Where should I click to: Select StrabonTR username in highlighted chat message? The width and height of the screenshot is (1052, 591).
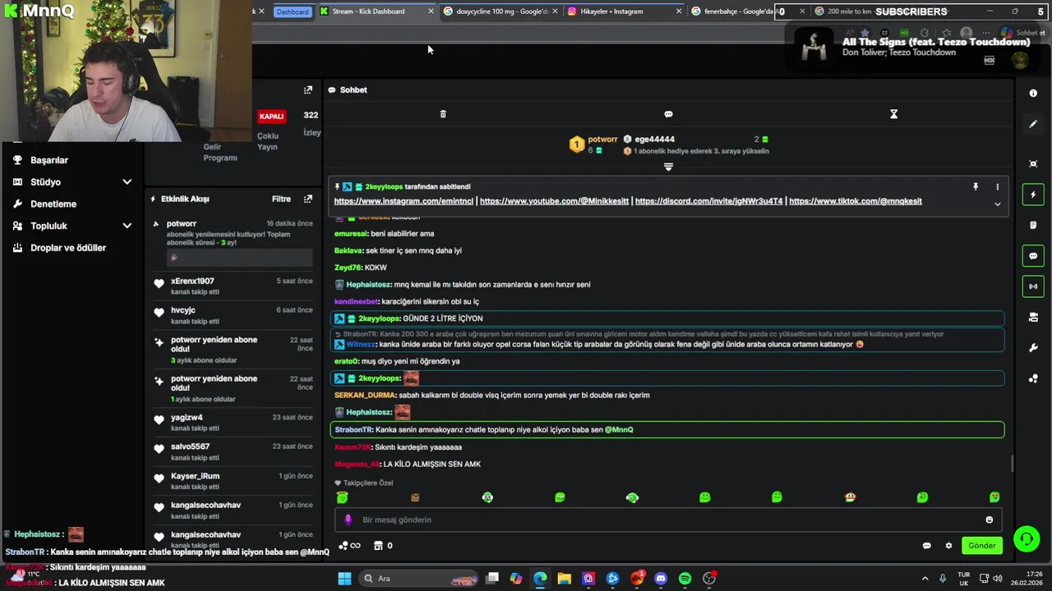353,430
